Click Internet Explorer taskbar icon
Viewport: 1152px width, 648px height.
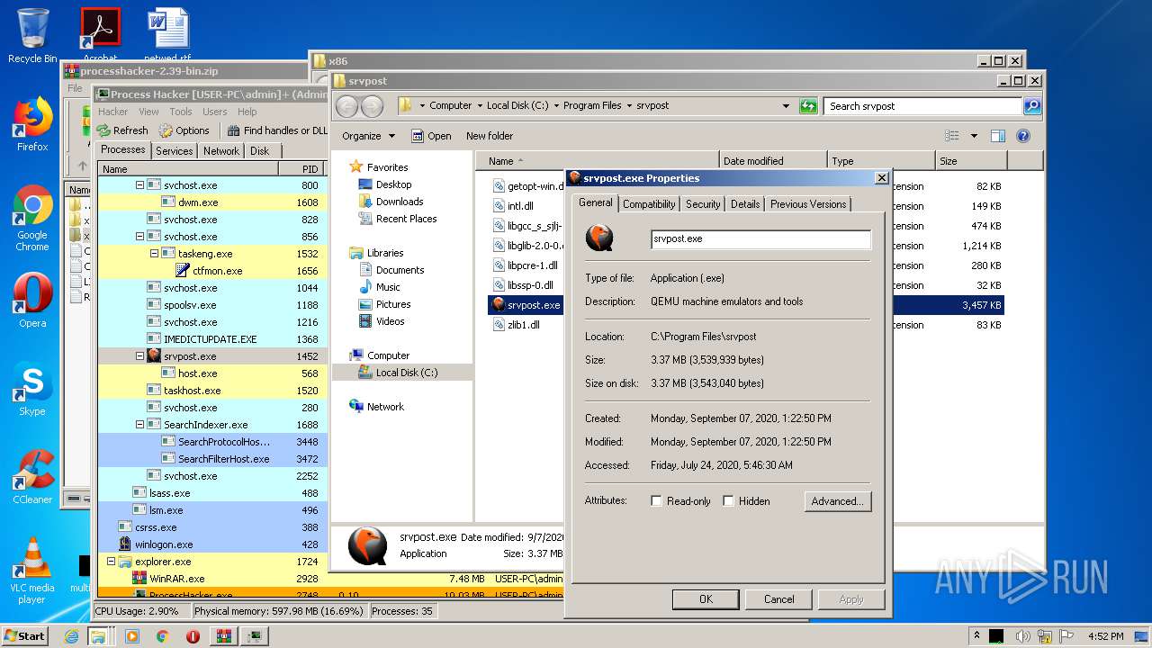(x=72, y=636)
